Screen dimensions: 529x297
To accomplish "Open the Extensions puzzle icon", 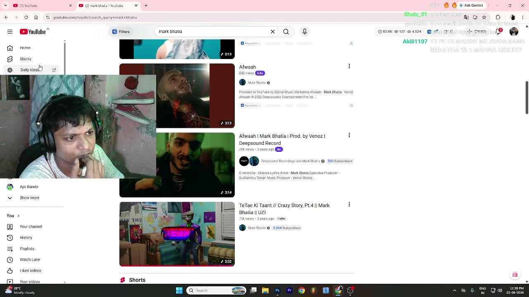I will tap(498, 17).
